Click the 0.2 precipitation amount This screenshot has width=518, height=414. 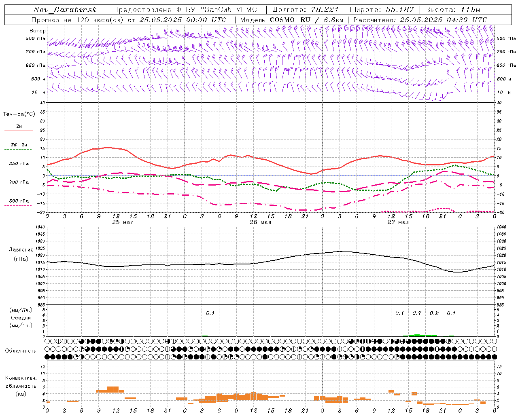click(434, 313)
